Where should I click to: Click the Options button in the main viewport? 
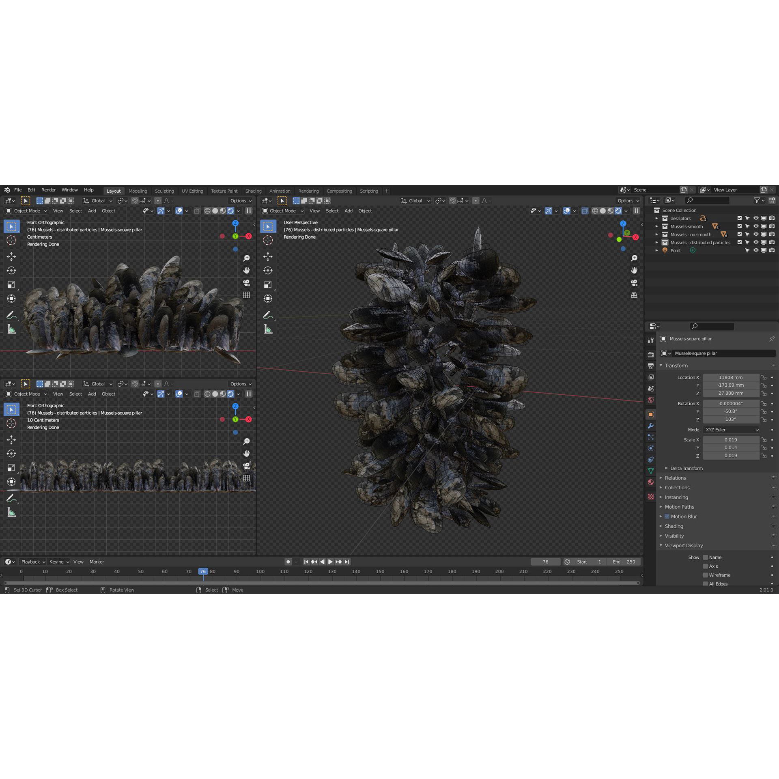(x=628, y=201)
